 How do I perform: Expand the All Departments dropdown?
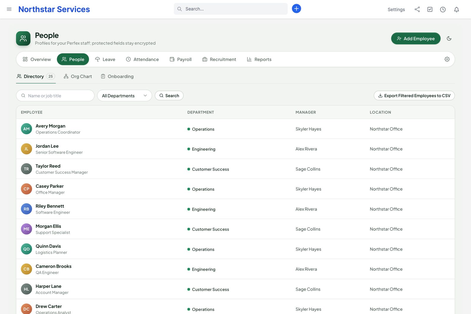click(125, 96)
